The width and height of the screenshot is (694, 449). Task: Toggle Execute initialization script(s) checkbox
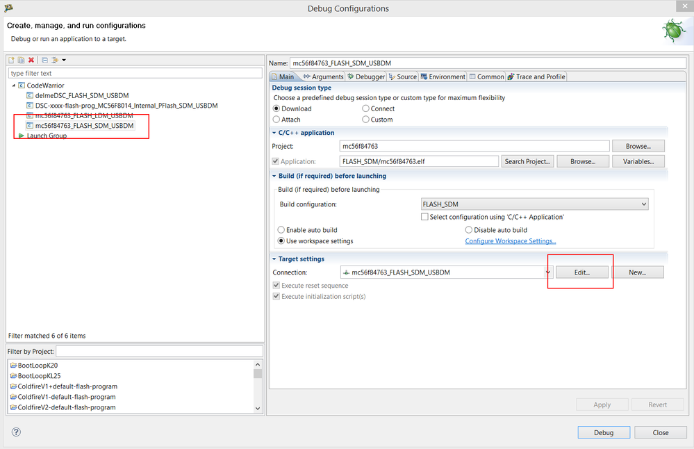click(x=276, y=296)
